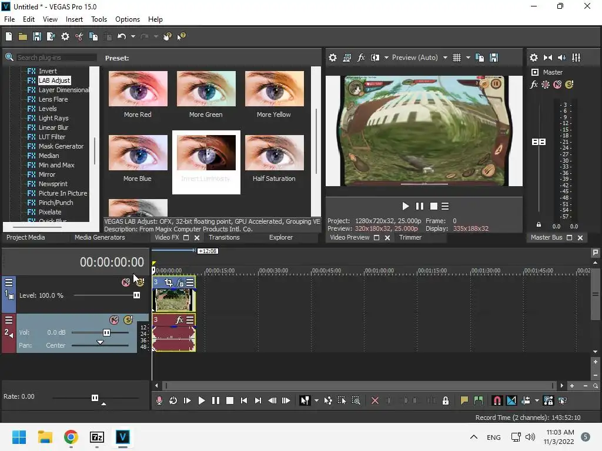The height and width of the screenshot is (451, 602).
Task: Create a new project with toolbar icon
Action: (9, 36)
